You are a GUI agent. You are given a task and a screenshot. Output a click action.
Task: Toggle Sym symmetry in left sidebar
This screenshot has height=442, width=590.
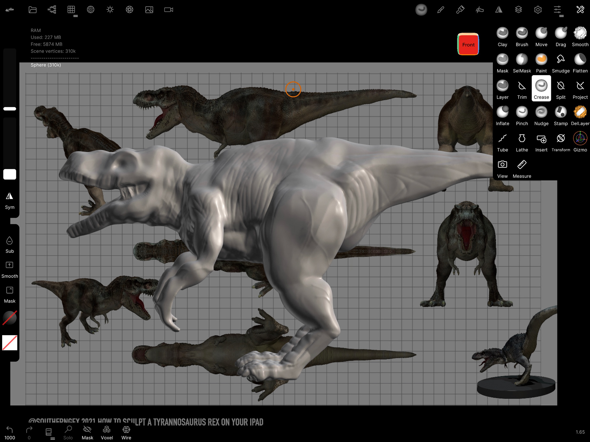pos(10,201)
